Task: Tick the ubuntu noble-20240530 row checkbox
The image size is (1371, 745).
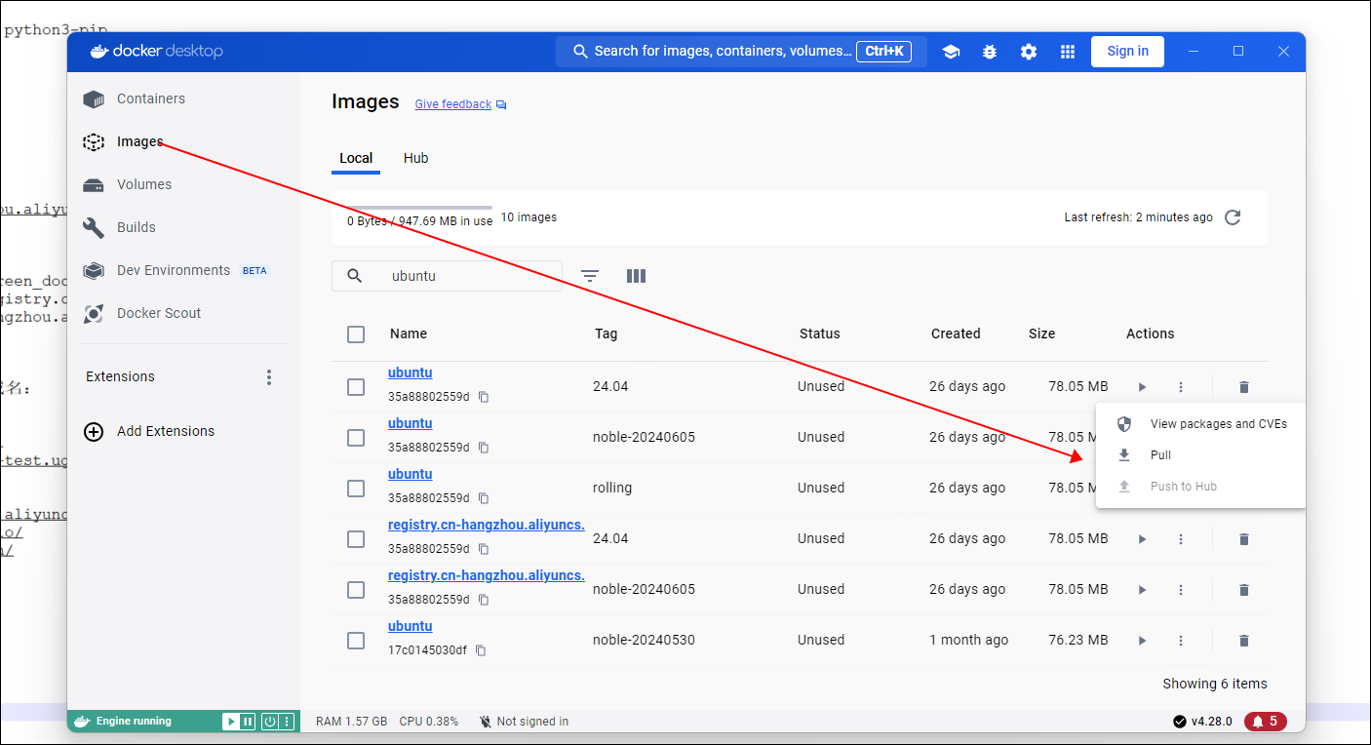Action: (x=356, y=641)
